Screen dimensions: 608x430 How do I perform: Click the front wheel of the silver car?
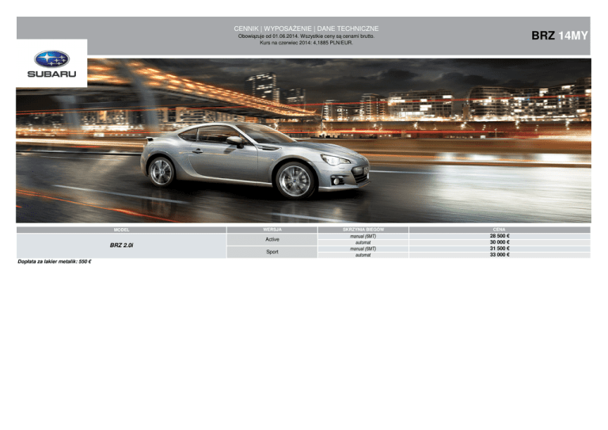(295, 180)
